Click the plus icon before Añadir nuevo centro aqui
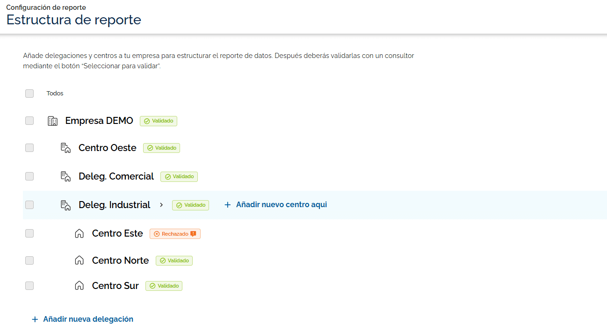 click(x=228, y=205)
